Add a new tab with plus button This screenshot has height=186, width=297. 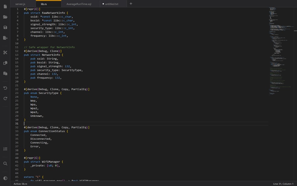click(x=131, y=4)
